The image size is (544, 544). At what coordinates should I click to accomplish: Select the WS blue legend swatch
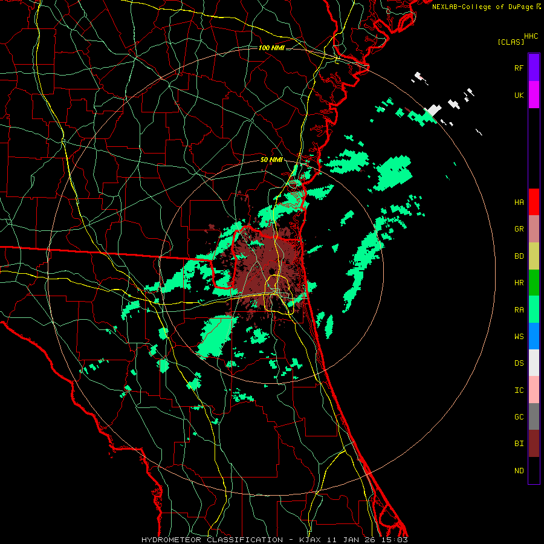tap(534, 336)
